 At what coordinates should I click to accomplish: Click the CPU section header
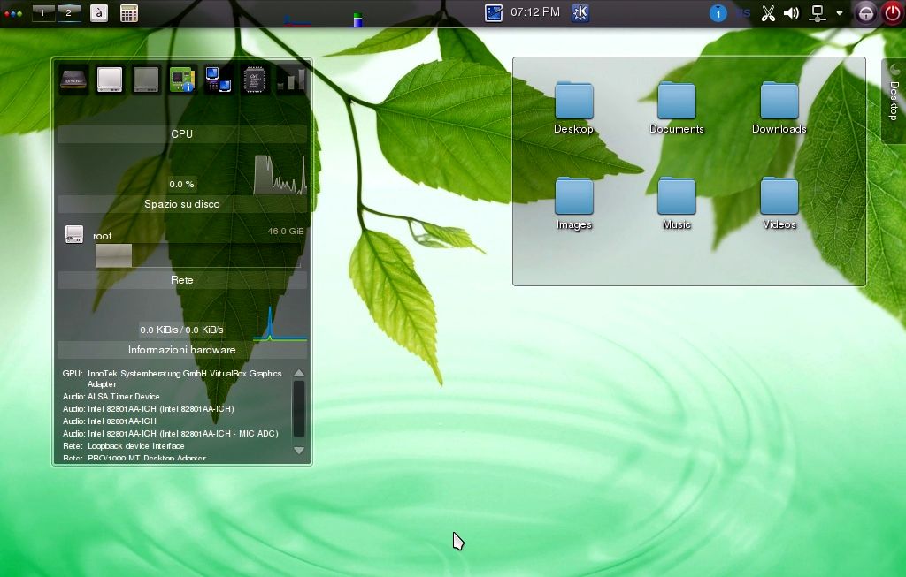(182, 133)
